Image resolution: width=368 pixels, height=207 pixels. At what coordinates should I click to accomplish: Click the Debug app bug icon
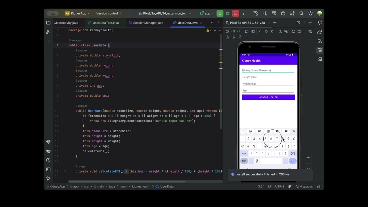coord(228,13)
